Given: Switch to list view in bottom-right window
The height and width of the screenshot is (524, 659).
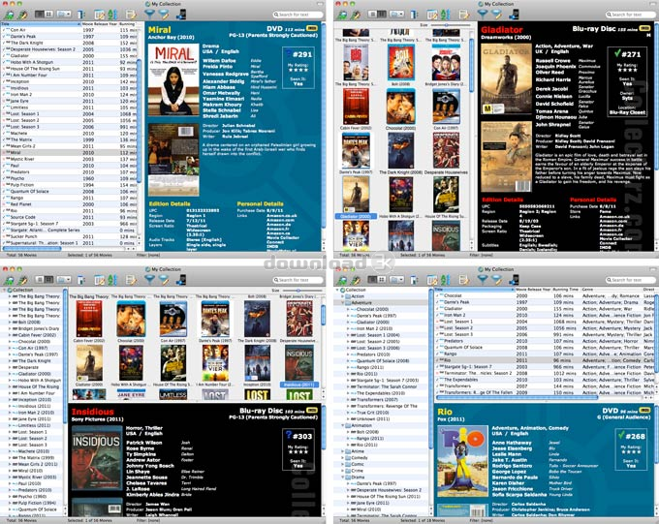Looking at the screenshot, I should point(372,280).
